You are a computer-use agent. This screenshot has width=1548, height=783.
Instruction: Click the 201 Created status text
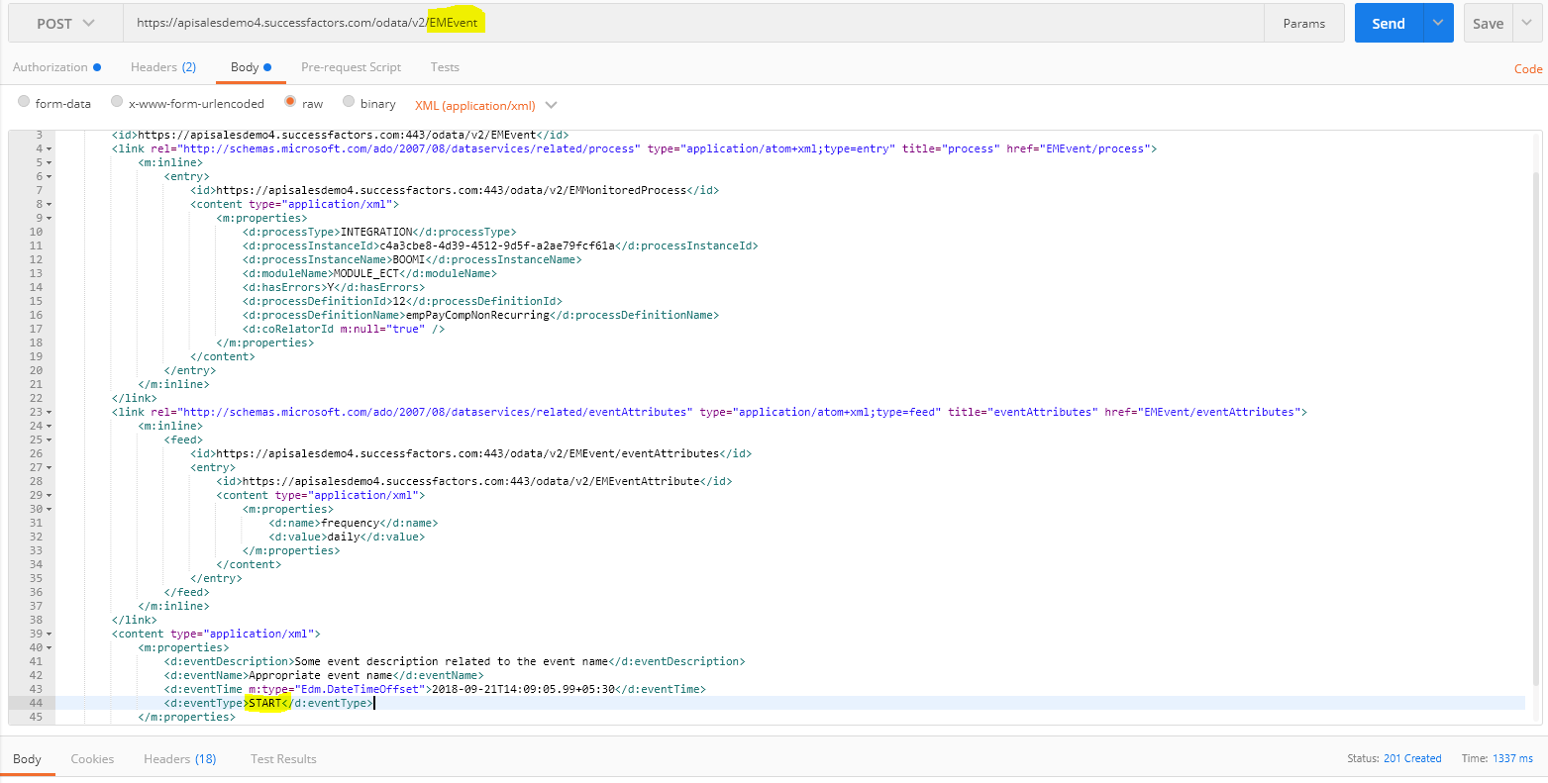point(1412,758)
